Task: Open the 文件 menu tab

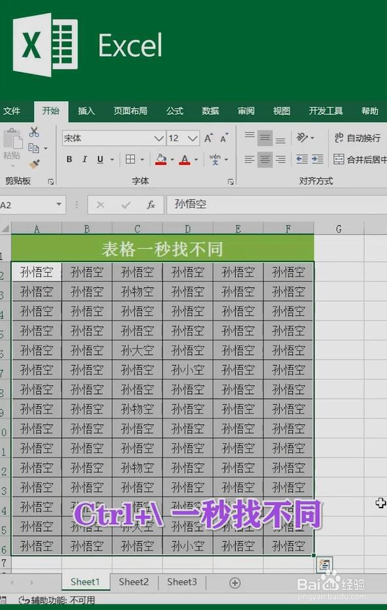Action: point(12,112)
